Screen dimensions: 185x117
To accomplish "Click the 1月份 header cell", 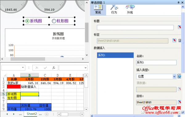I will click(x=30, y=79).
